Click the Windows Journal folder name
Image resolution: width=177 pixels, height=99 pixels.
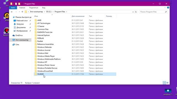pyautogui.click(x=44, y=50)
